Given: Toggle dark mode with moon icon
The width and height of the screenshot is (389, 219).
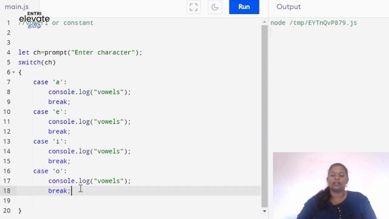Looking at the screenshot, I should pos(215,7).
